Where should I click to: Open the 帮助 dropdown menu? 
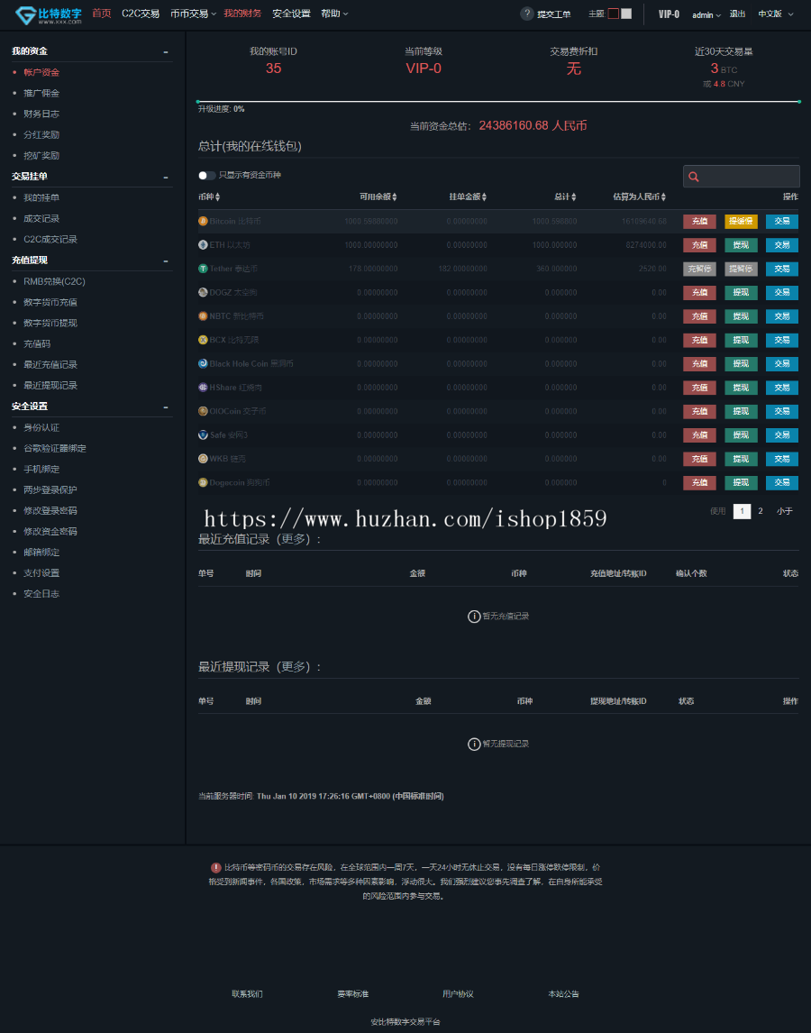click(334, 14)
